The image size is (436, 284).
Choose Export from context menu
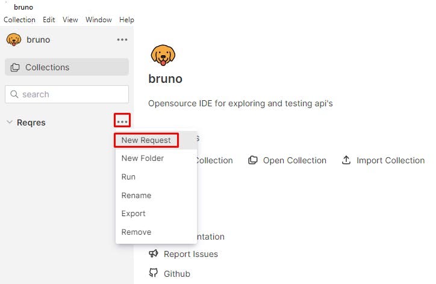pos(156,214)
